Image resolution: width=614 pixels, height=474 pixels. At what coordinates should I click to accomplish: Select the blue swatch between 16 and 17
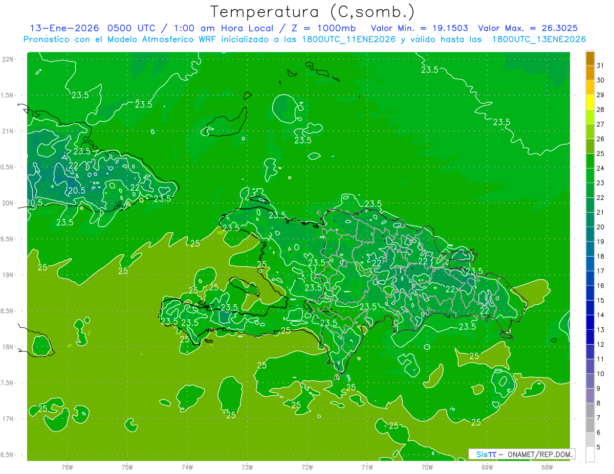tap(590, 279)
